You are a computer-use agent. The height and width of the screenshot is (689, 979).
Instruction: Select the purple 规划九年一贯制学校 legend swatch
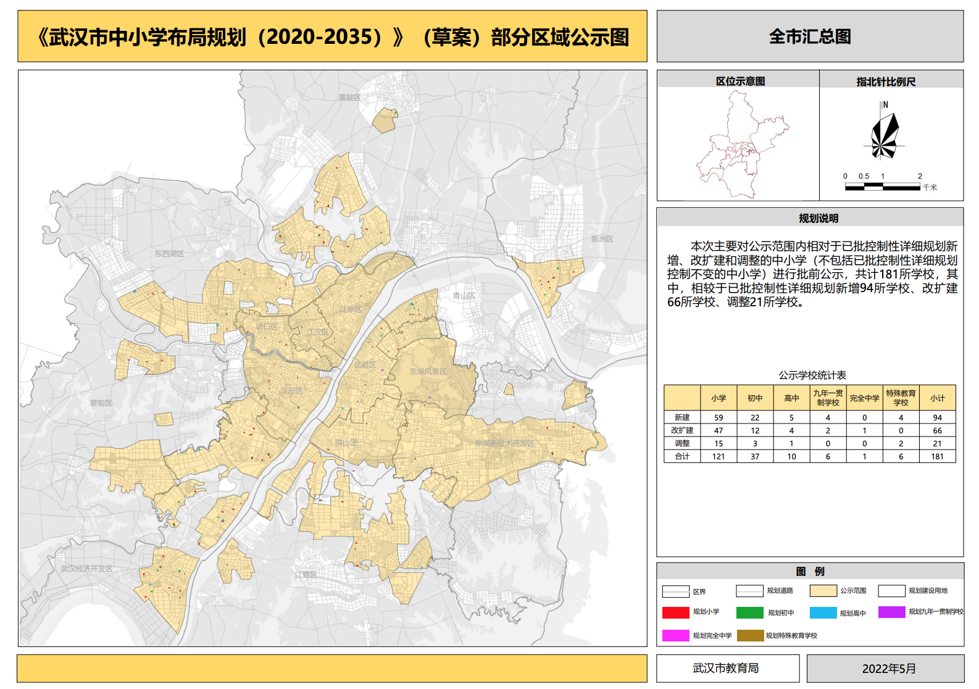pyautogui.click(x=891, y=612)
